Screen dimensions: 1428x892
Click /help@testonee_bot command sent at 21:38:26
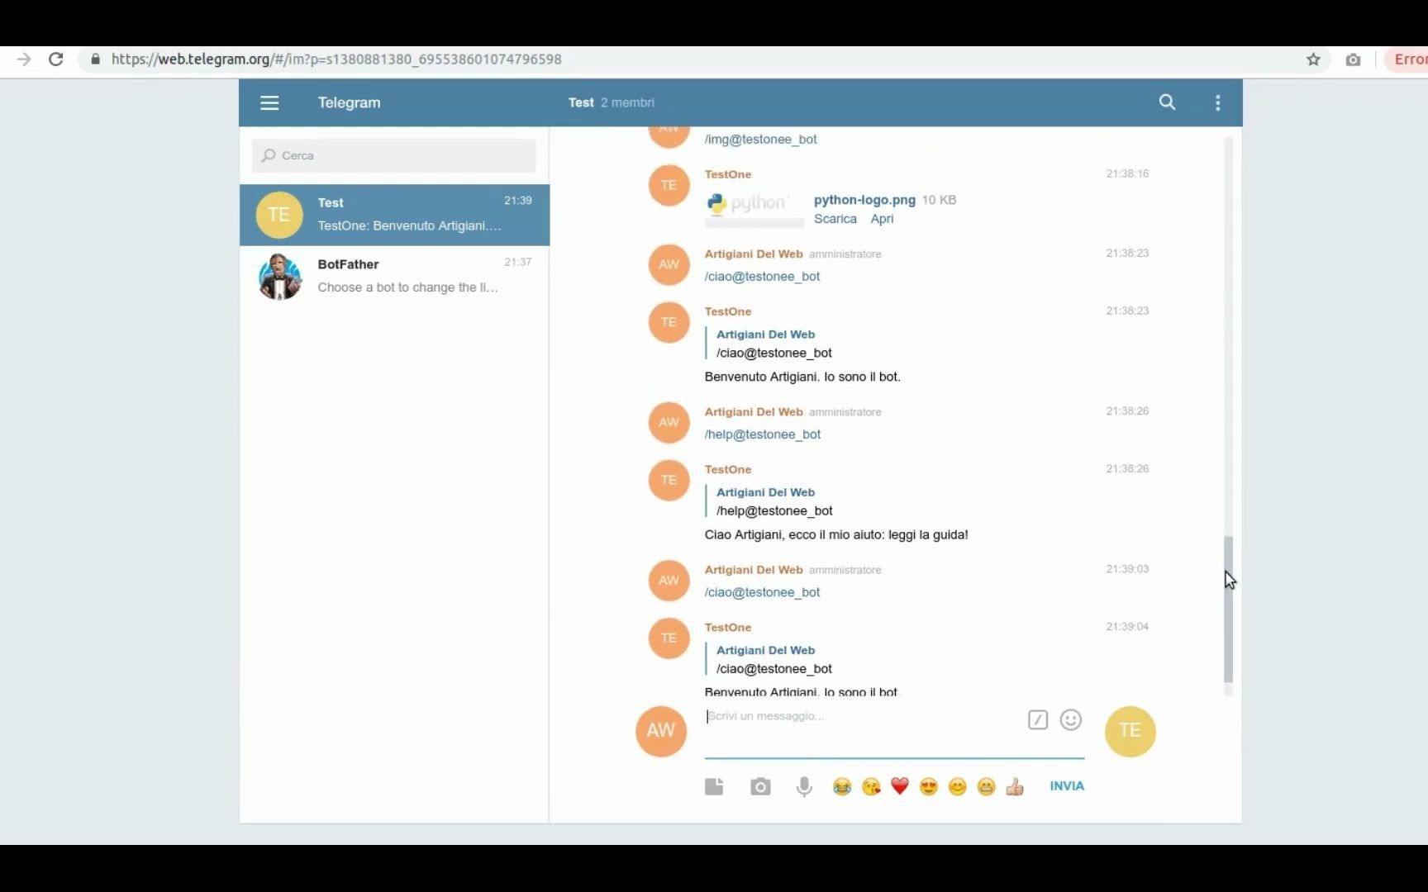pos(762,434)
